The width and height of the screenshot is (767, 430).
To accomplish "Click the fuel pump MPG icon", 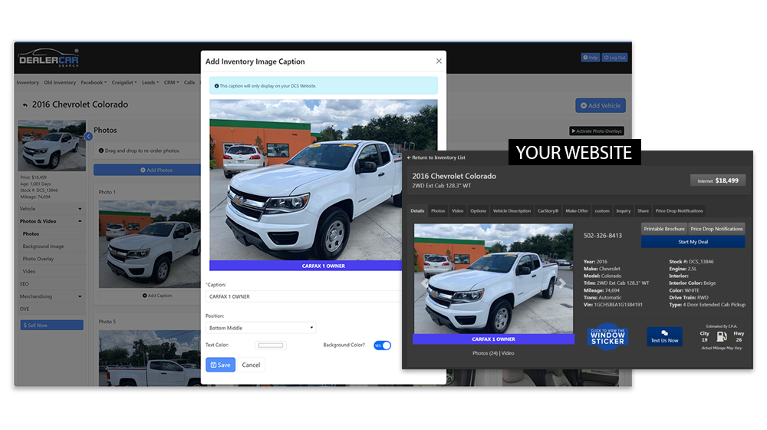I will 722,336.
